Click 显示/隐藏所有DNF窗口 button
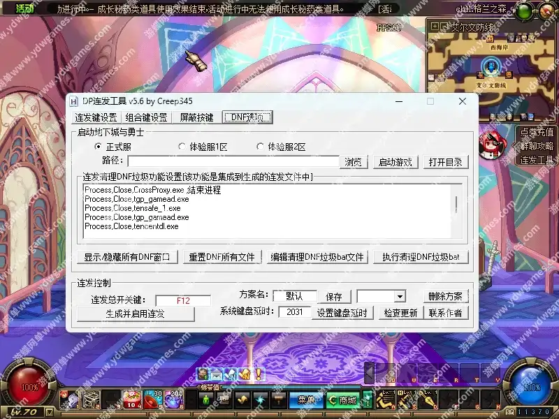The width and height of the screenshot is (559, 419). tap(127, 257)
